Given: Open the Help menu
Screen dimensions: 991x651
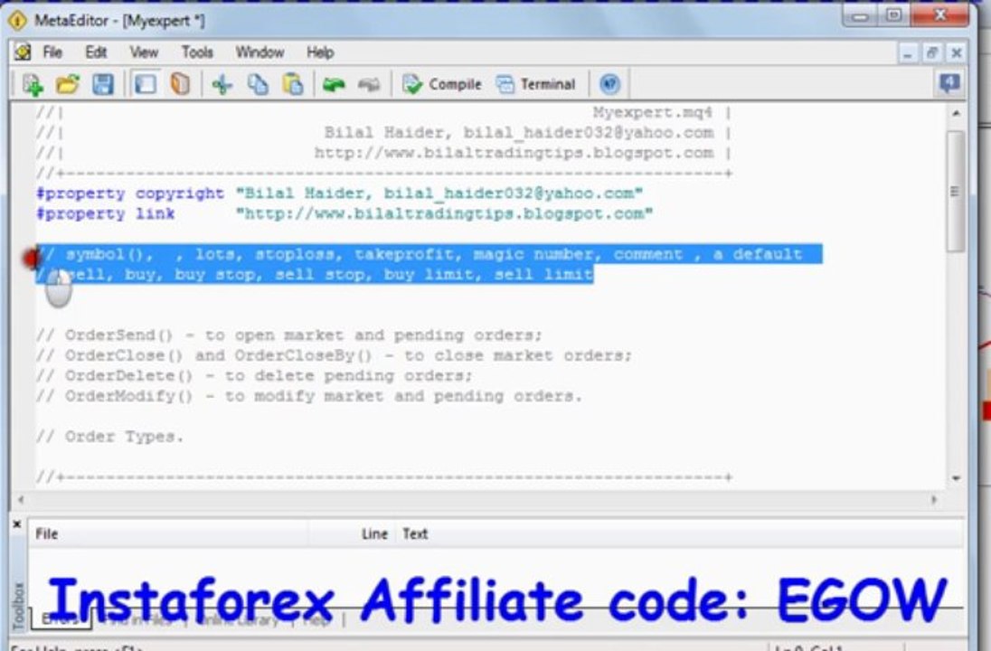Looking at the screenshot, I should click(x=320, y=52).
